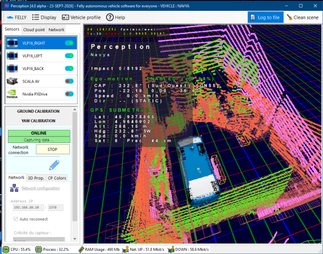Toggle the VLP16_LEFT sensor switch

click(69, 56)
